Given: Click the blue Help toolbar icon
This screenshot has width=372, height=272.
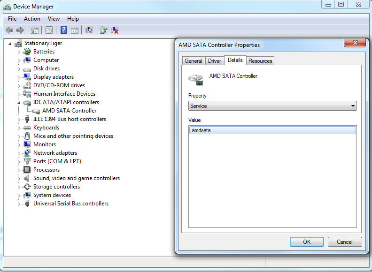Looking at the screenshot, I should tap(63, 30).
